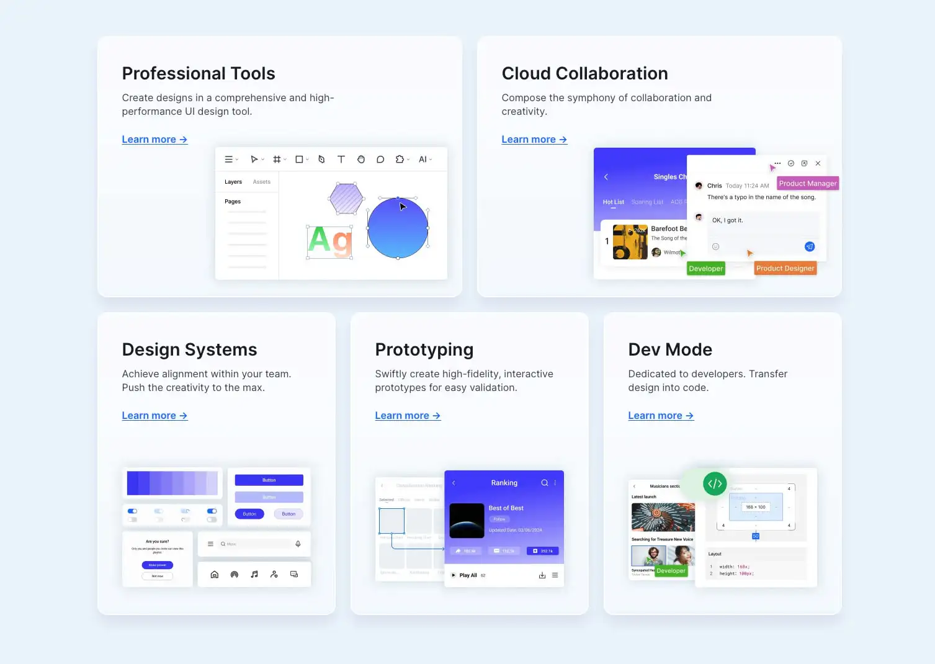Select the Frame tool in the toolbar
This screenshot has width=935, height=664.
point(277,159)
